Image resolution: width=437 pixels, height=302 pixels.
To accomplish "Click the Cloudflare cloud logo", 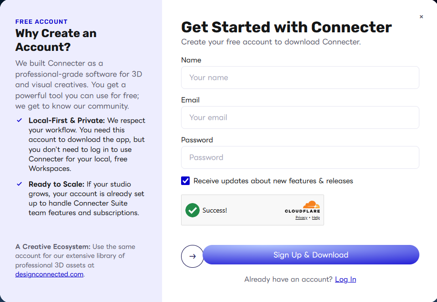I will pos(311,205).
